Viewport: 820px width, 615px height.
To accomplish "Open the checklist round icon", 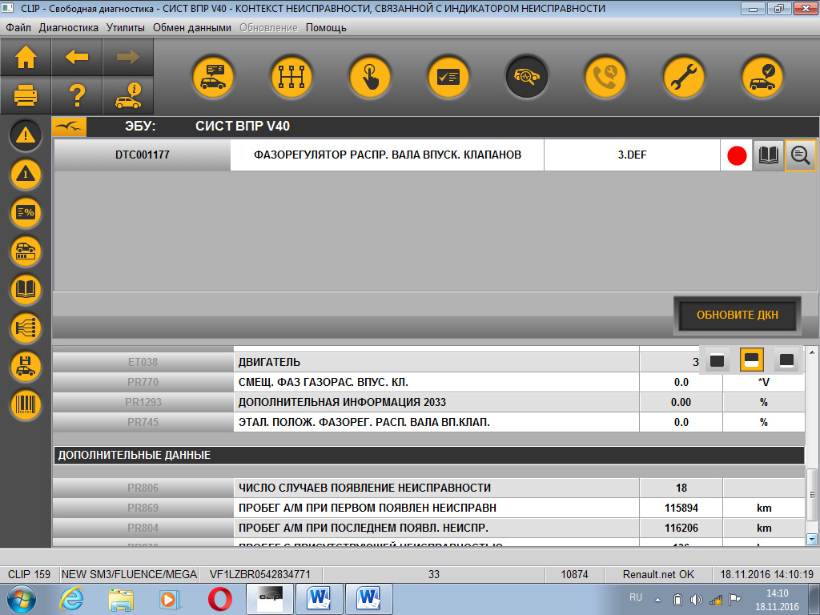I will coord(448,77).
